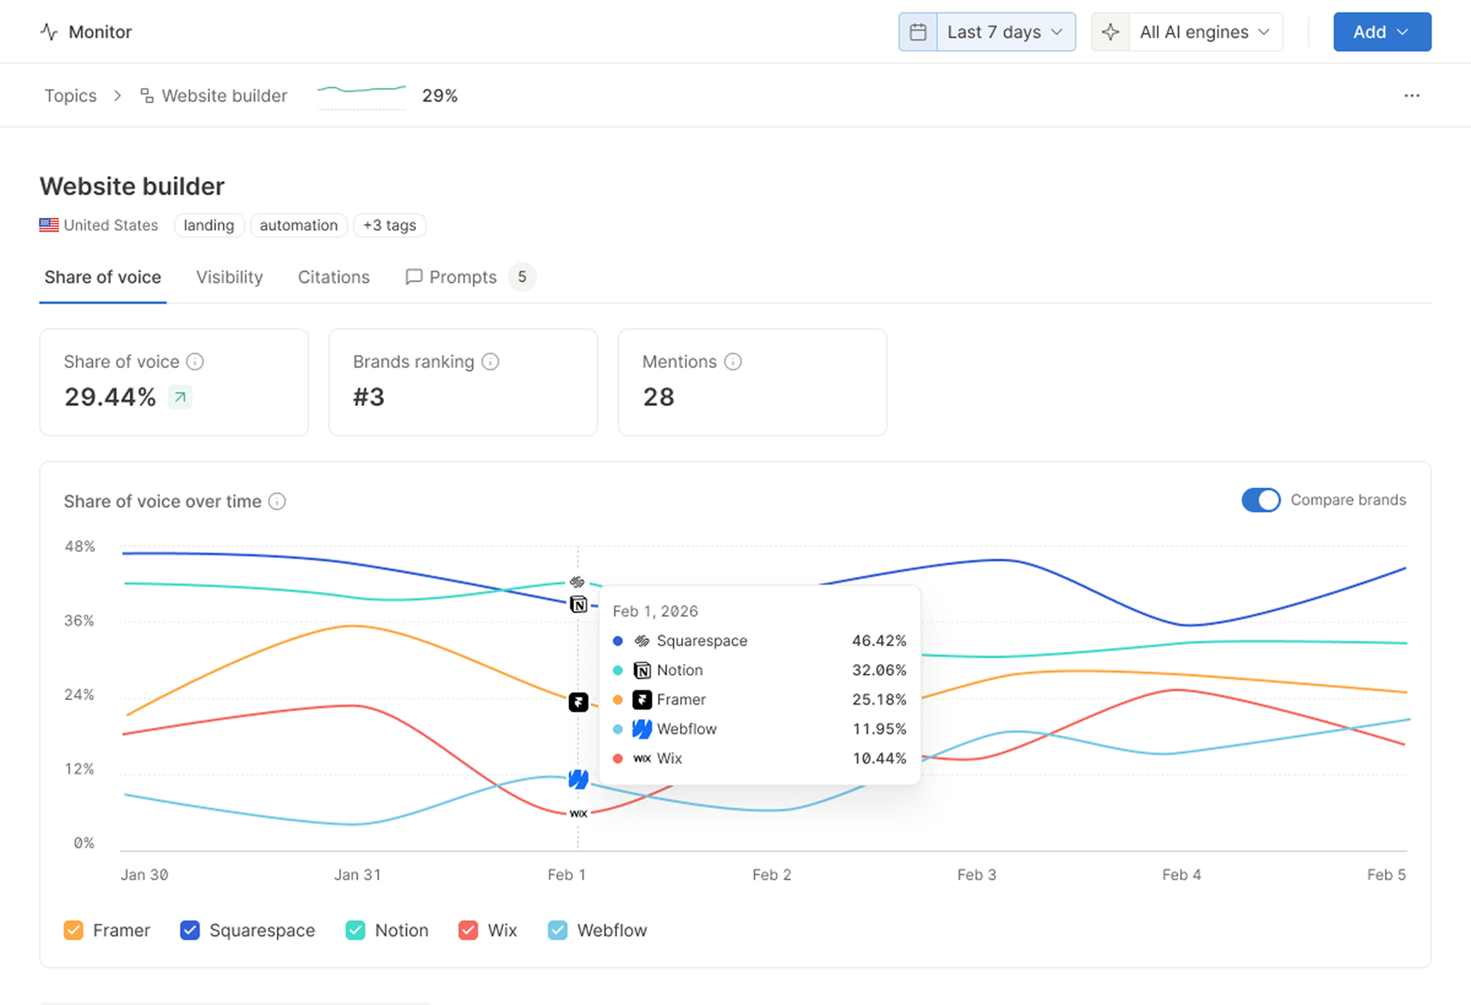Image resolution: width=1471 pixels, height=1005 pixels.
Task: Open the three-dot more options menu
Action: pos(1412,96)
